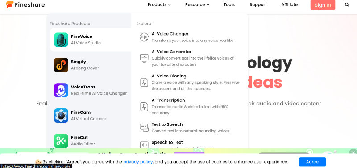Expand the Resource dropdown menu
Viewport: 357px width, 168px height.
(197, 4)
